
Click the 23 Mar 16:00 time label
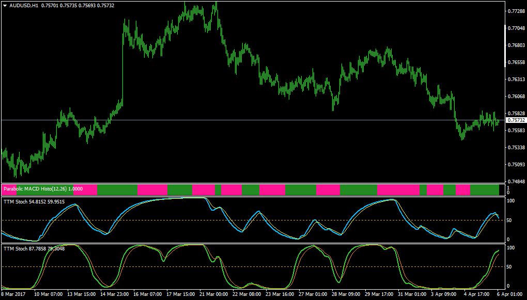[x=280, y=294]
